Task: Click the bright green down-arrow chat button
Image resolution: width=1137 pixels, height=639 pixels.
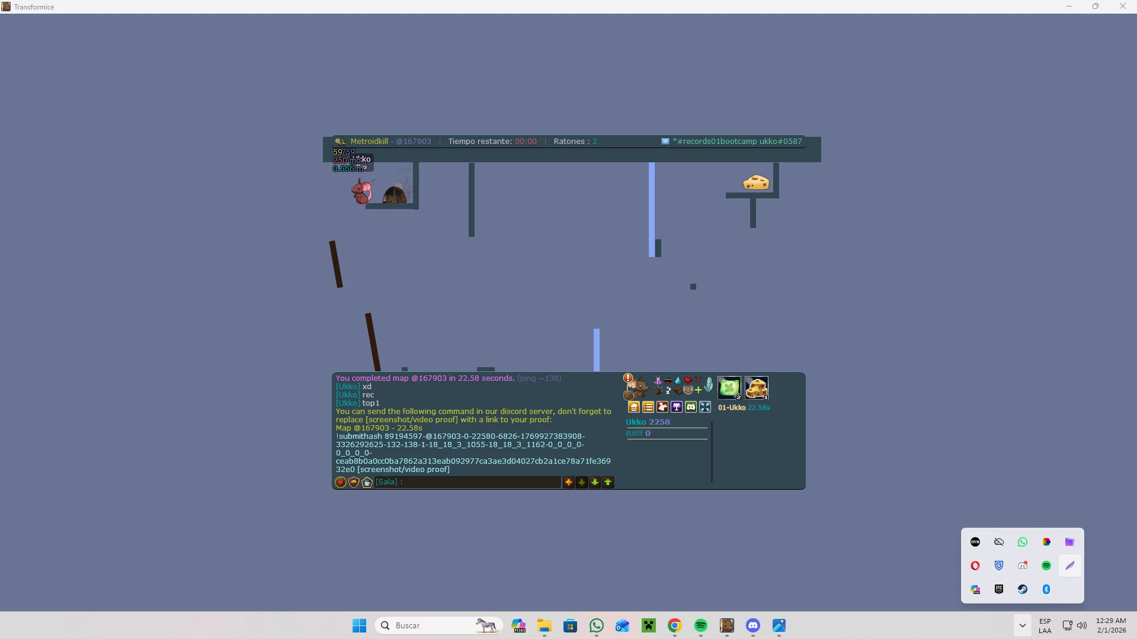Action: (x=595, y=482)
